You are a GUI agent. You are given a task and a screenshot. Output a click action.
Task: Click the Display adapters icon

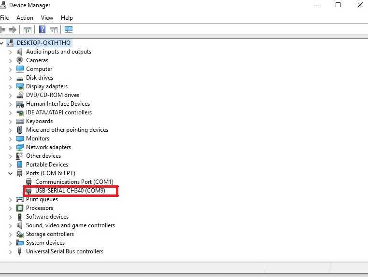pyautogui.click(x=20, y=86)
